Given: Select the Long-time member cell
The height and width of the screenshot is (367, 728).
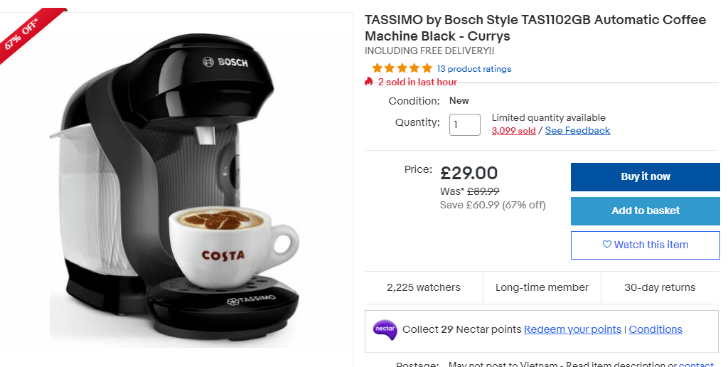Looking at the screenshot, I should pos(542,287).
